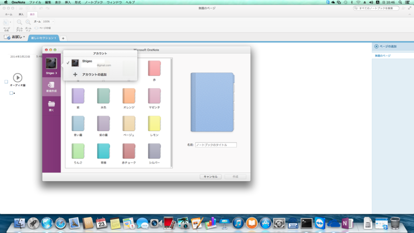Toggle the ページの幅 page width option

click(43, 28)
